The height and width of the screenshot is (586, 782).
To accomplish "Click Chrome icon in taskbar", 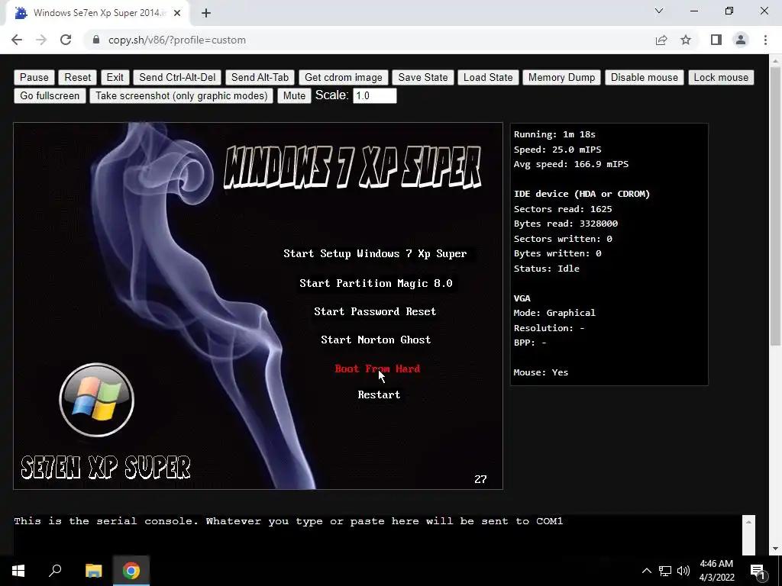I will coord(131,571).
